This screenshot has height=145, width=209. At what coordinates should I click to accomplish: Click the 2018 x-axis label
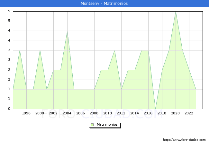click(x=162, y=113)
